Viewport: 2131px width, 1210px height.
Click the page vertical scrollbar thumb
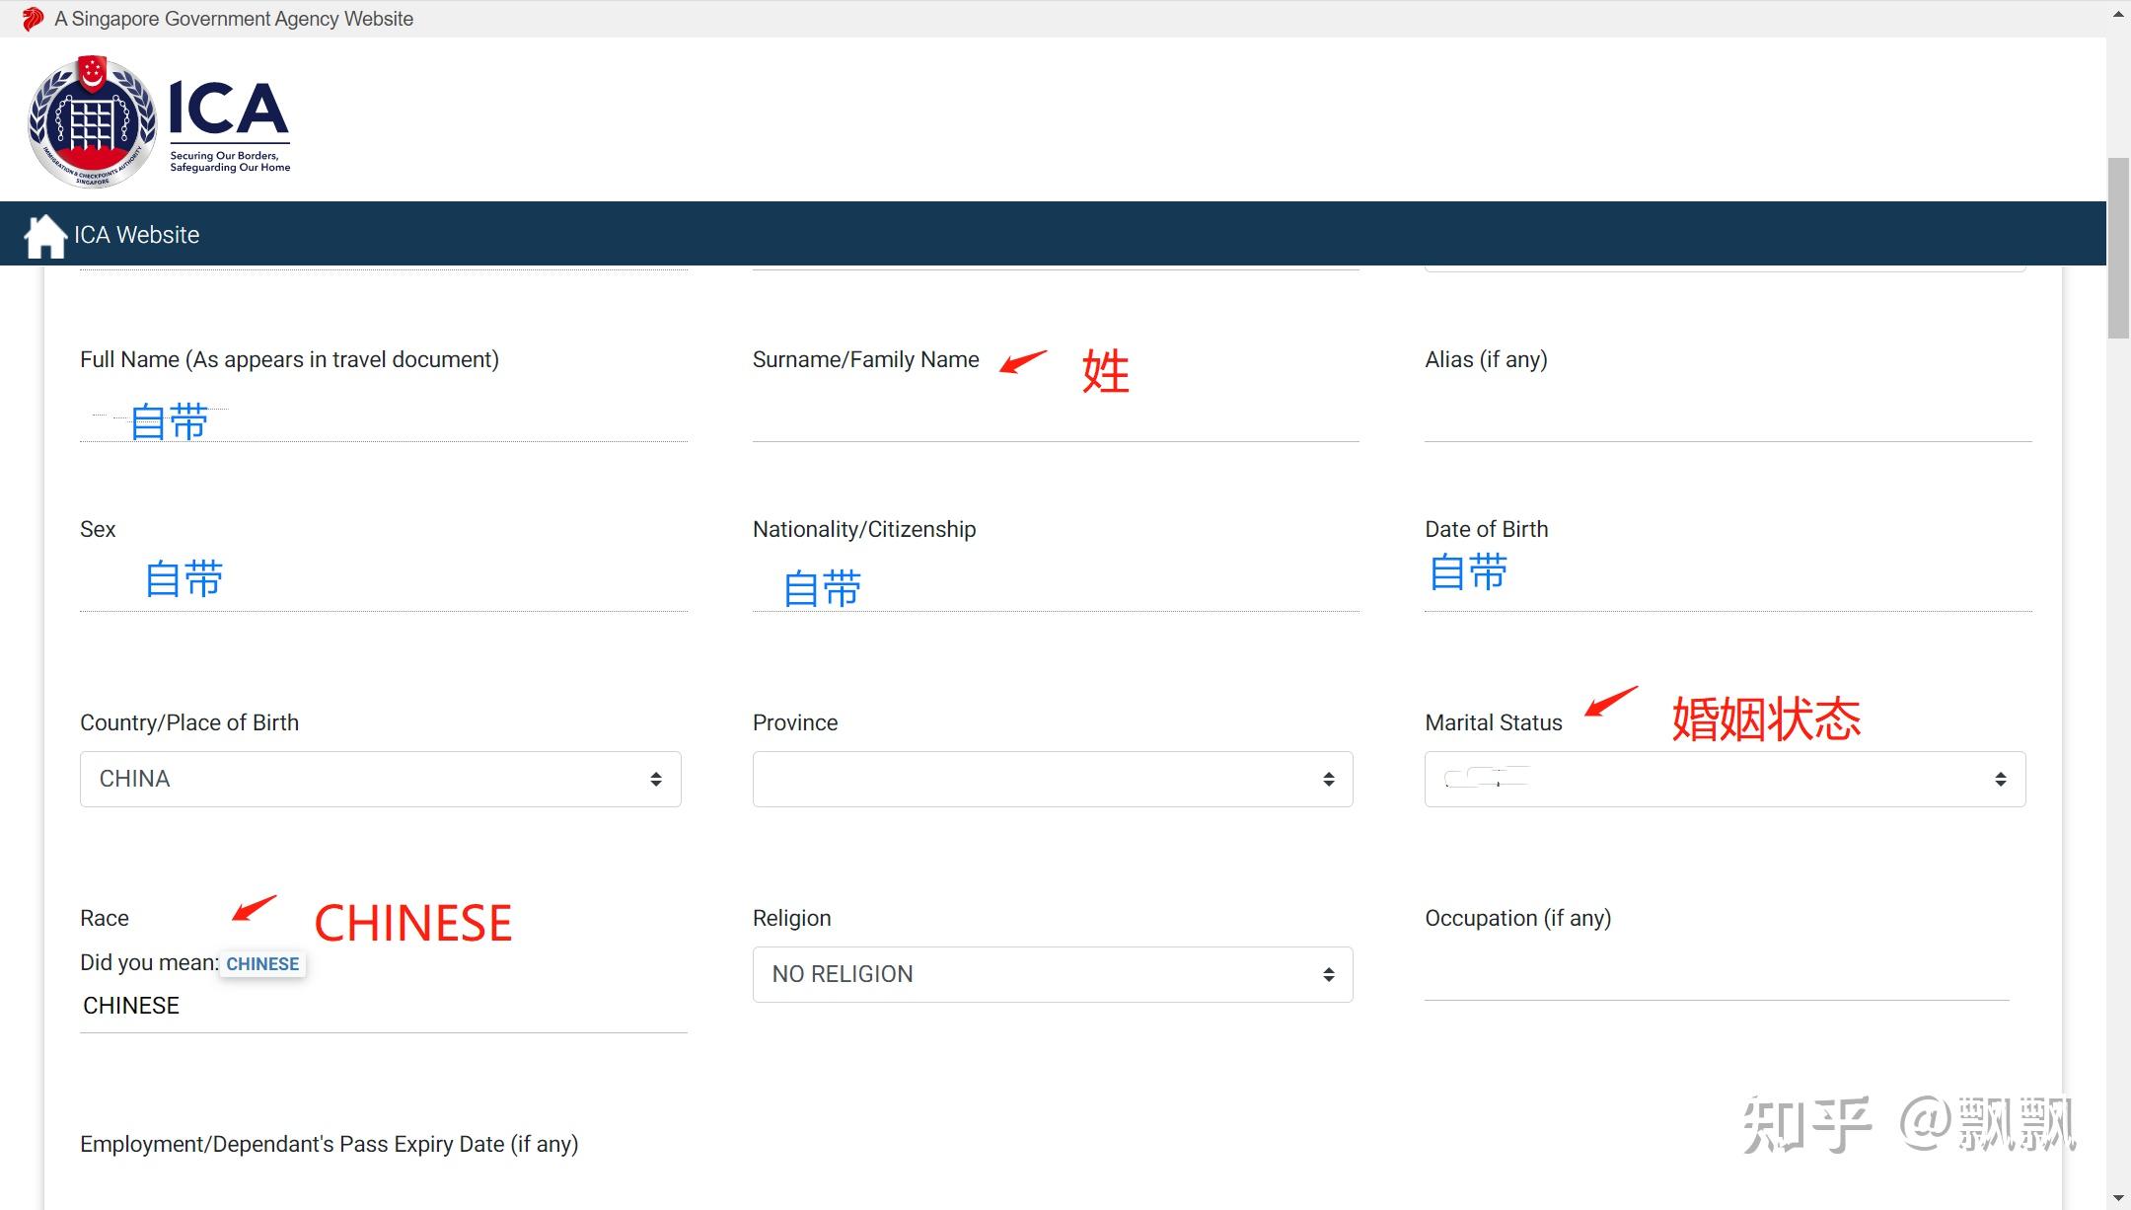click(x=2118, y=247)
